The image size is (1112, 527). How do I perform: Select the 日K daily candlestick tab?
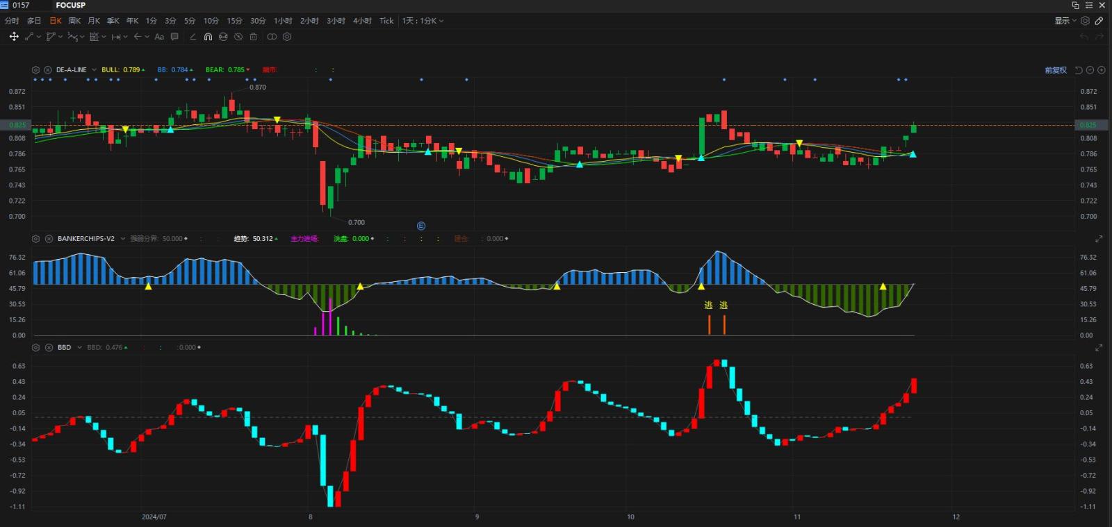point(56,21)
